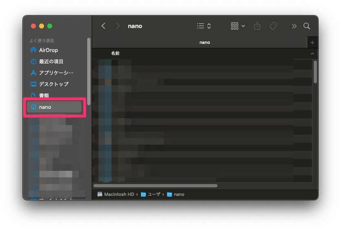Viewport: 341px width, 230px height.
Task: Select the nano tab
Action: [x=205, y=42]
